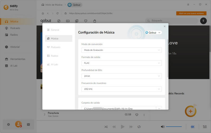
Task: Click the main window scrollbar on right edge
Action: 210,38
